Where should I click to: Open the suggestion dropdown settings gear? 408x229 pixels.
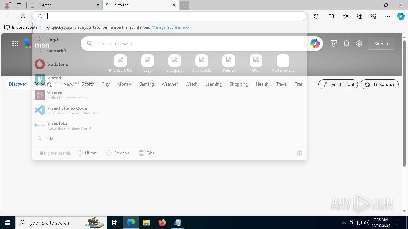coord(300,153)
